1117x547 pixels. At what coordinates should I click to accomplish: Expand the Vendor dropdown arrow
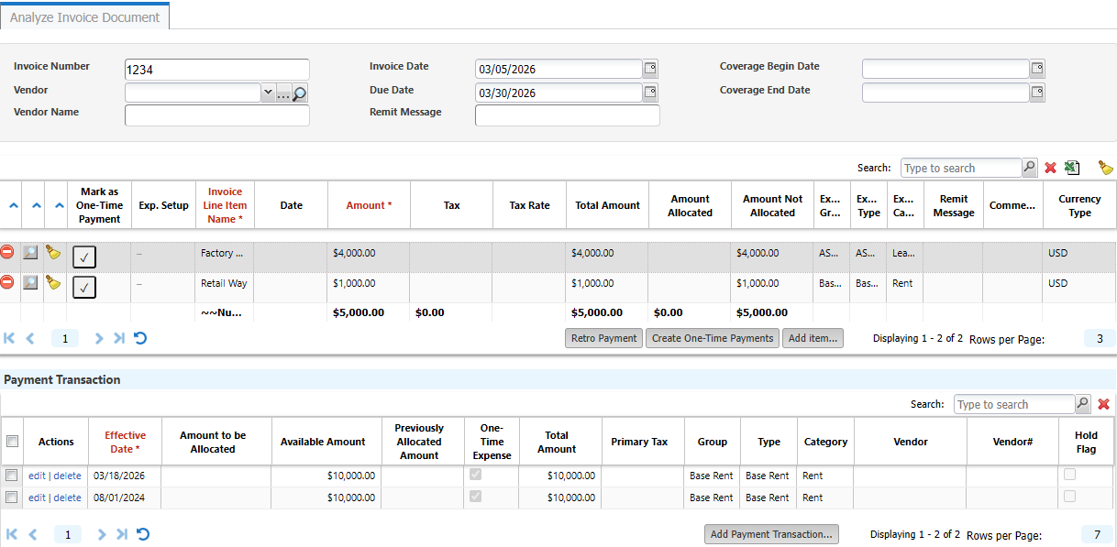(268, 93)
